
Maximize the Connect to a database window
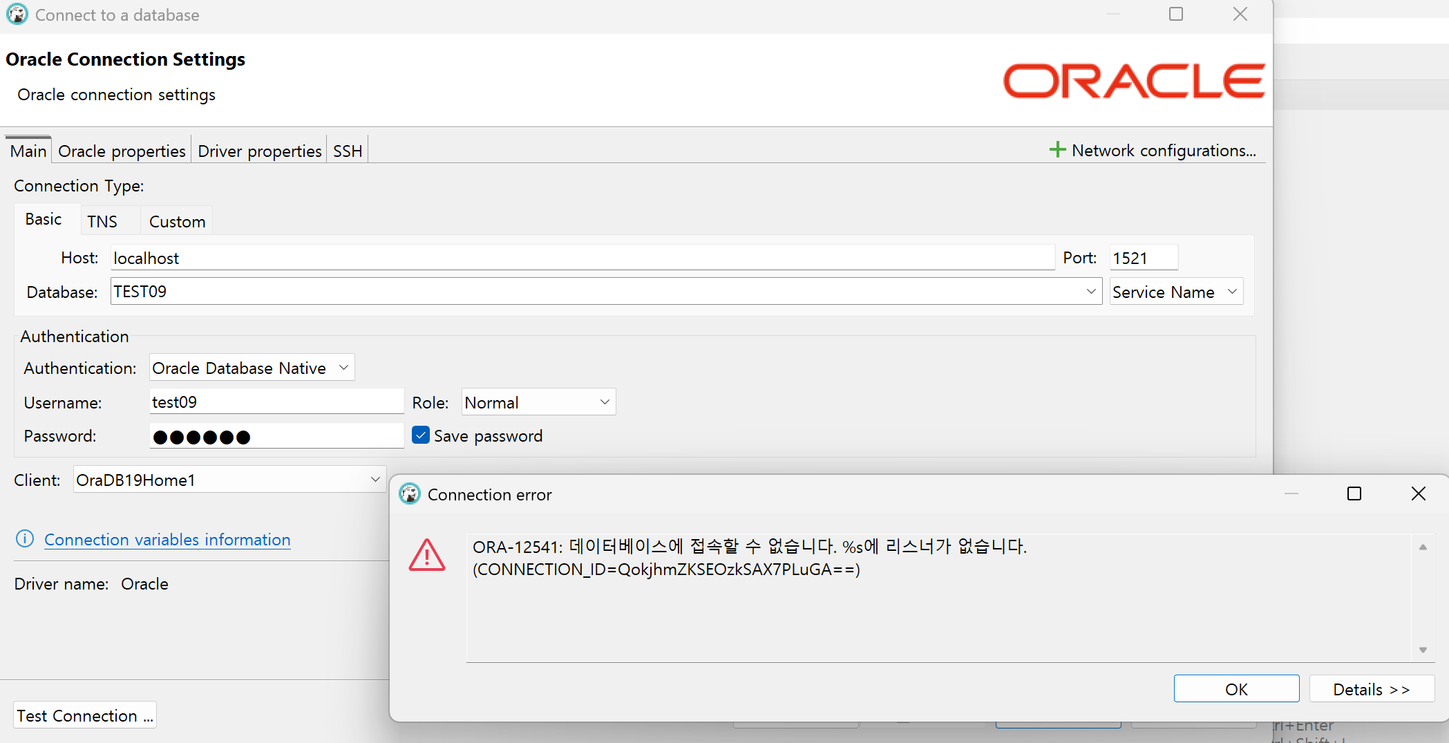pos(1176,14)
